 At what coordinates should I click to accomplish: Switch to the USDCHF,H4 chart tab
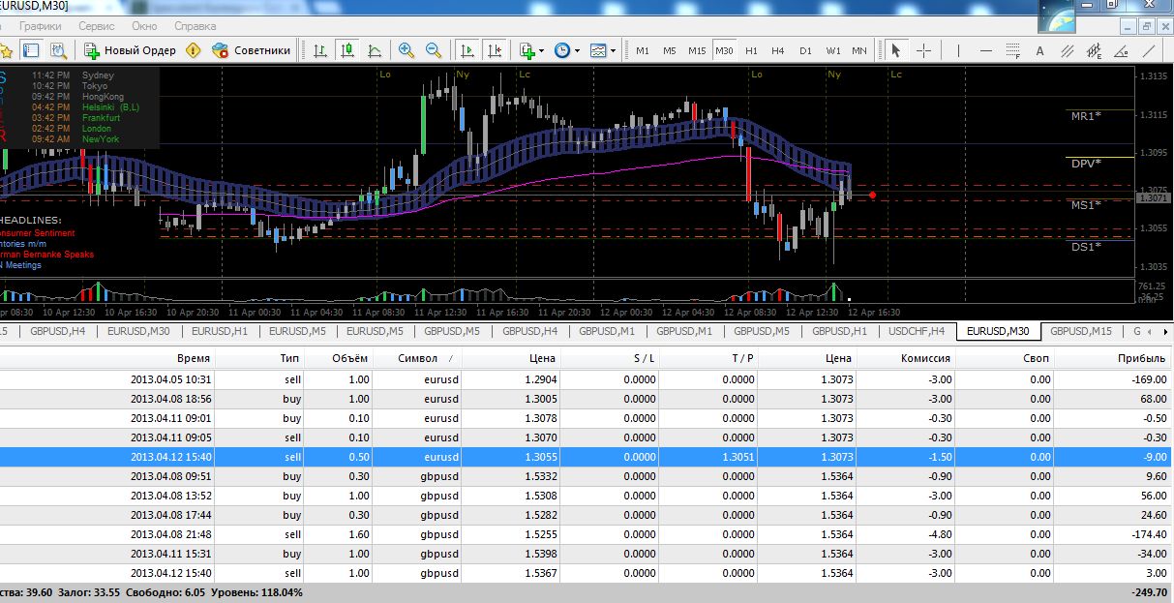point(916,331)
